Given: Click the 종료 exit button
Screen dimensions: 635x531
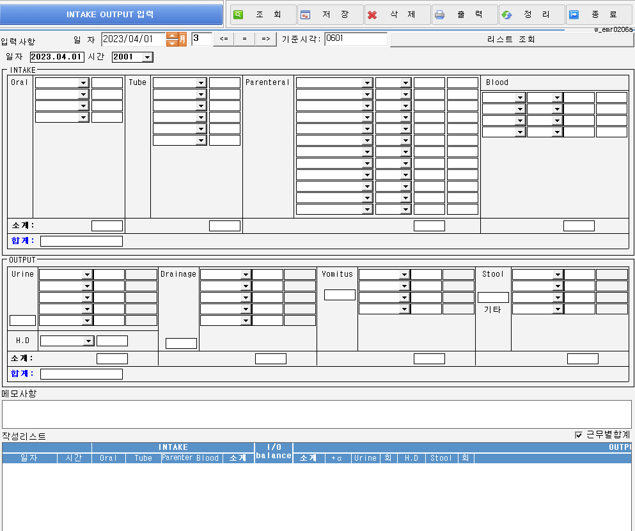Looking at the screenshot, I should [599, 15].
